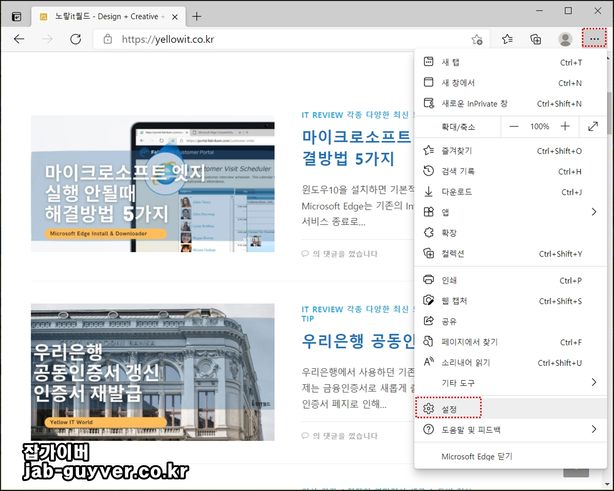Open the tab actions icon left of the tab
The image size is (614, 491).
pos(16,16)
